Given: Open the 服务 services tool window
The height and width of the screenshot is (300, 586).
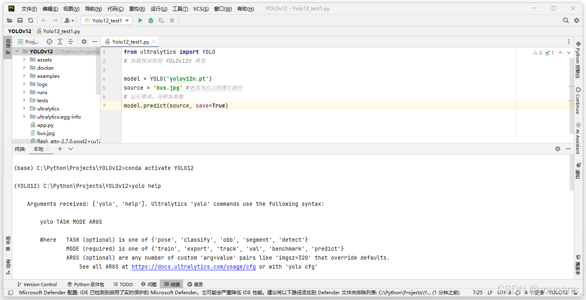Looking at the screenshot, I should point(195,284).
